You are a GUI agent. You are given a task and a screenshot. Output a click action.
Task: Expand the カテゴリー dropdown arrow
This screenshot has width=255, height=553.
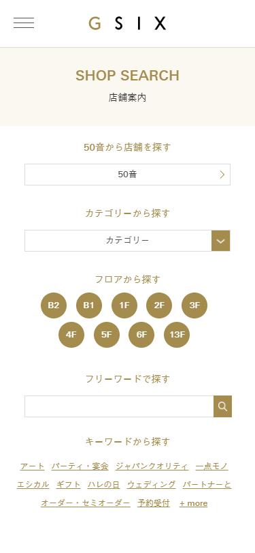click(221, 241)
